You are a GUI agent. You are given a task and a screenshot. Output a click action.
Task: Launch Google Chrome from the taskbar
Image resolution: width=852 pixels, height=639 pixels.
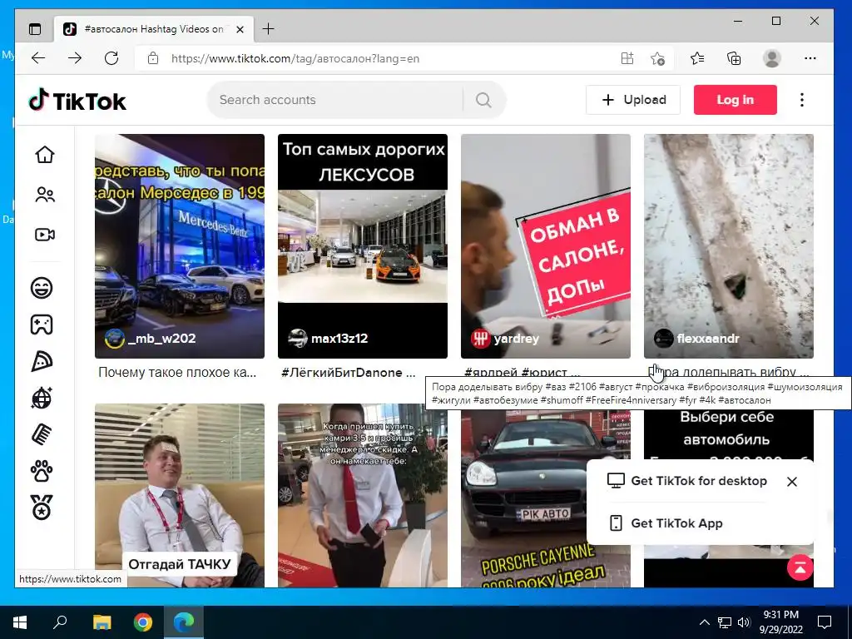(143, 622)
